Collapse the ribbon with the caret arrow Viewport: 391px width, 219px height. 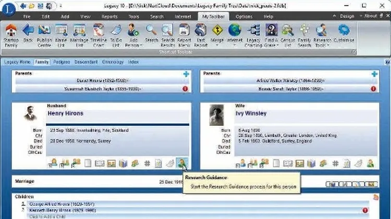[x=334, y=16]
